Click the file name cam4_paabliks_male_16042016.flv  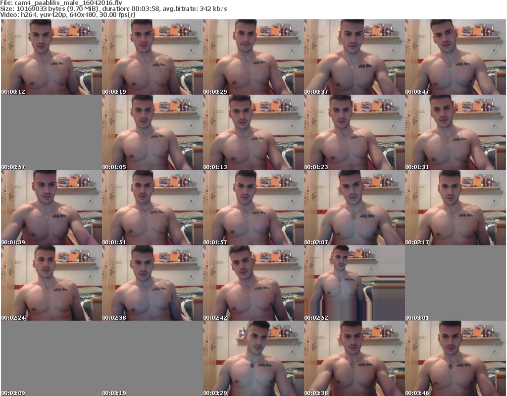point(68,3)
